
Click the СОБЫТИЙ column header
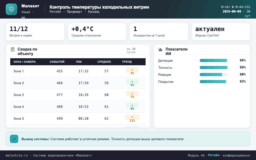(57, 62)
